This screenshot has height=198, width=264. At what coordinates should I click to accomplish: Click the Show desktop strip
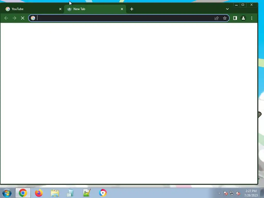pos(262,193)
